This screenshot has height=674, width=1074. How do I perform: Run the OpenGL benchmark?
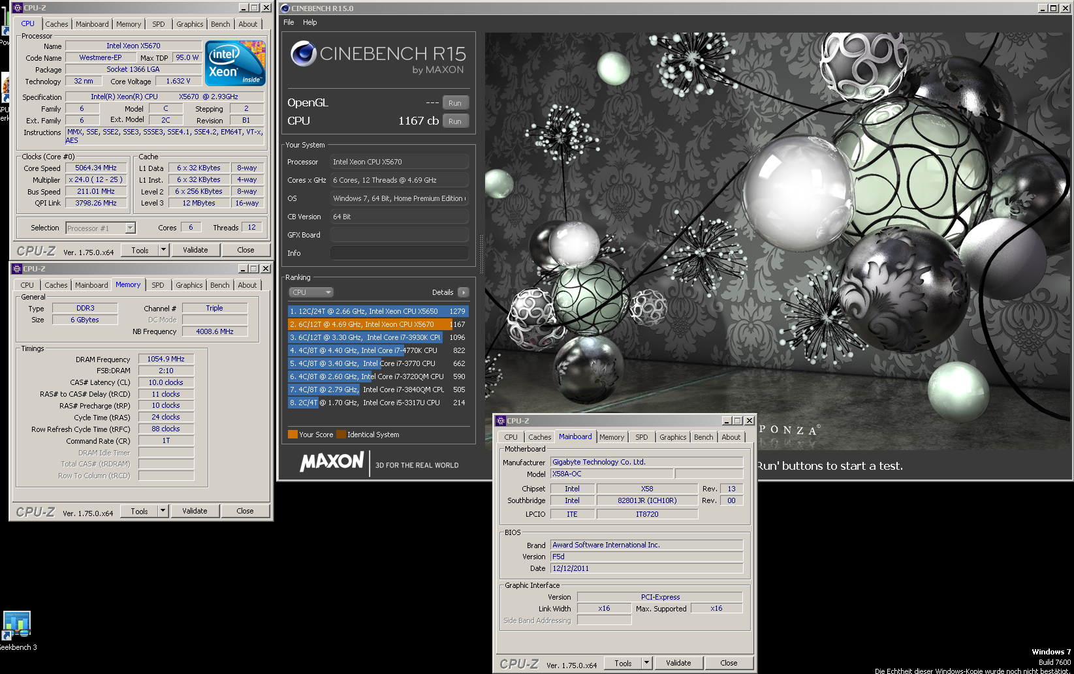click(x=455, y=103)
